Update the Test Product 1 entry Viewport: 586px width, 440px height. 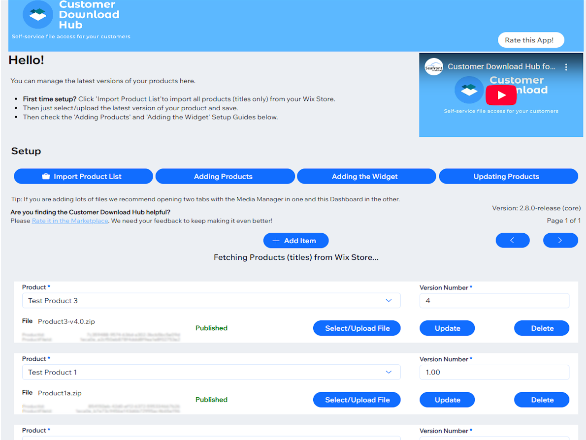coord(447,400)
